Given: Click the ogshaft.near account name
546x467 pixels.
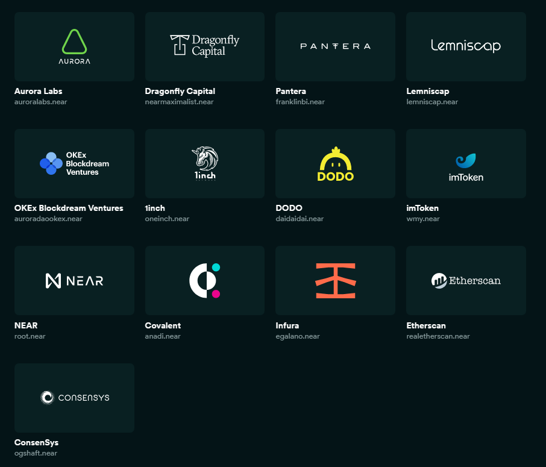Looking at the screenshot, I should pos(36,453).
